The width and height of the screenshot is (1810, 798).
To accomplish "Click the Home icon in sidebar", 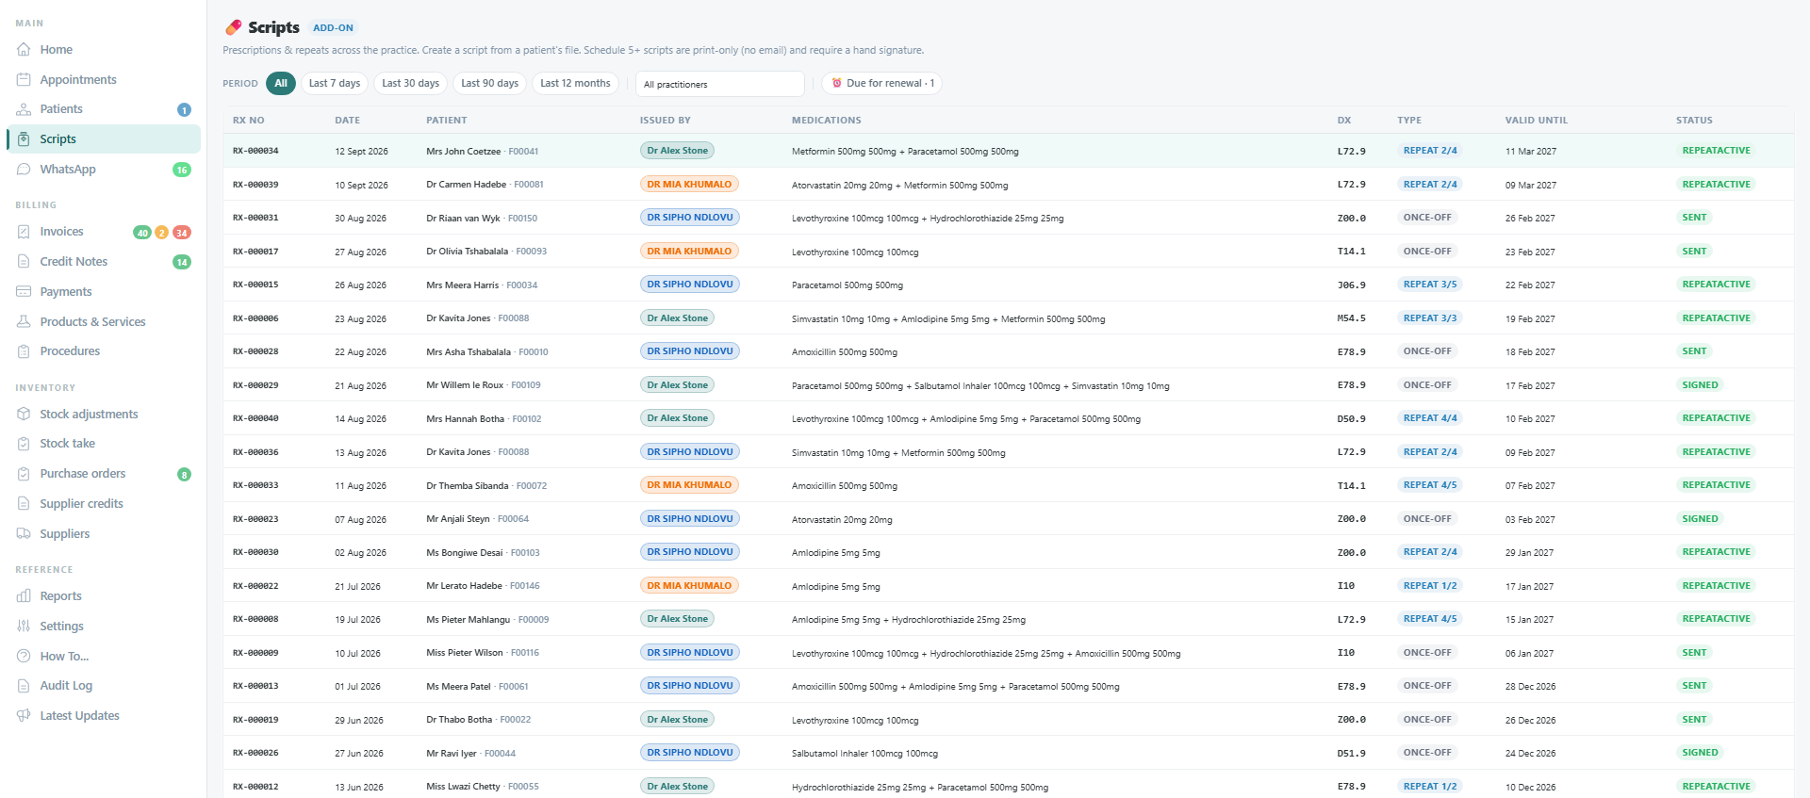I will point(24,50).
